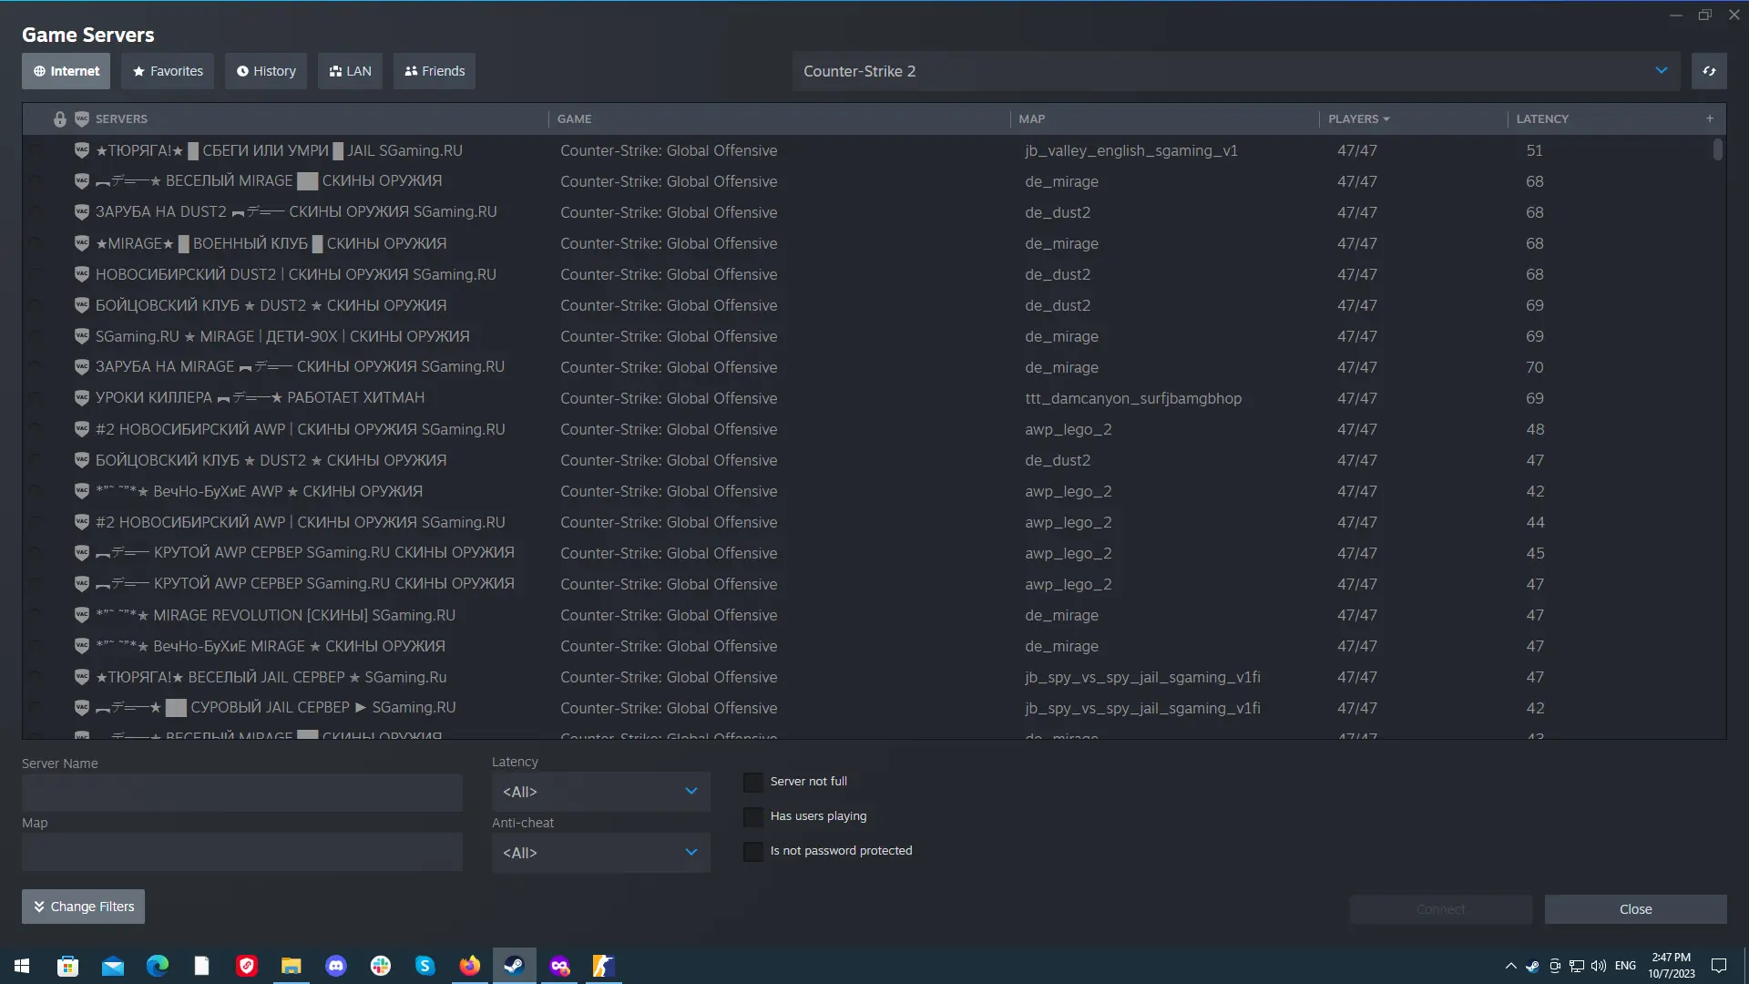This screenshot has height=984, width=1749.
Task: Select server ВечНо-БуХиЕ AWP
Action: [x=873, y=491]
